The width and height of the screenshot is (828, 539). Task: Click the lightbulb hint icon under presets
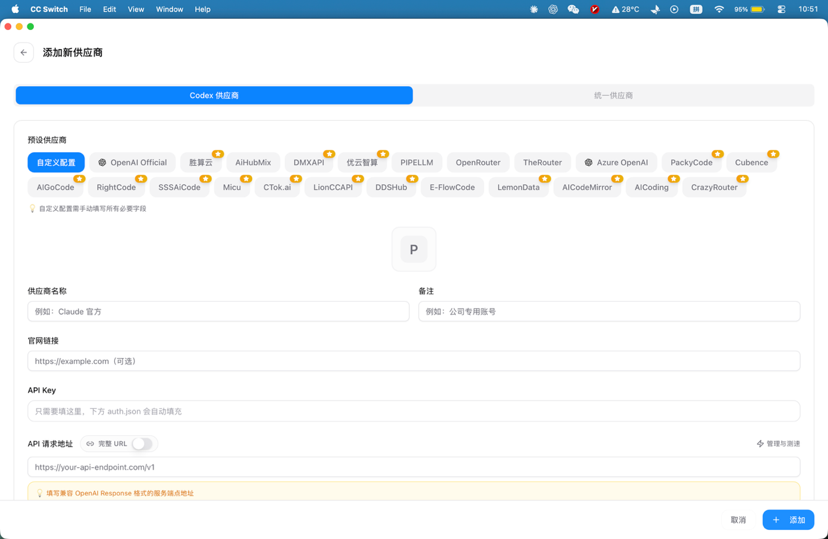tap(32, 208)
